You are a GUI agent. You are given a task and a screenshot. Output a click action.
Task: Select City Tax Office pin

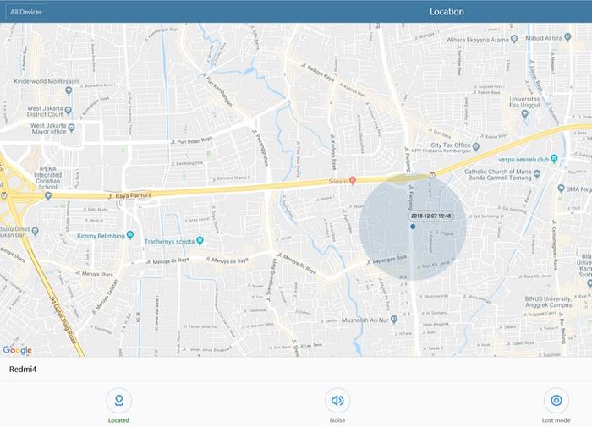[x=475, y=146]
